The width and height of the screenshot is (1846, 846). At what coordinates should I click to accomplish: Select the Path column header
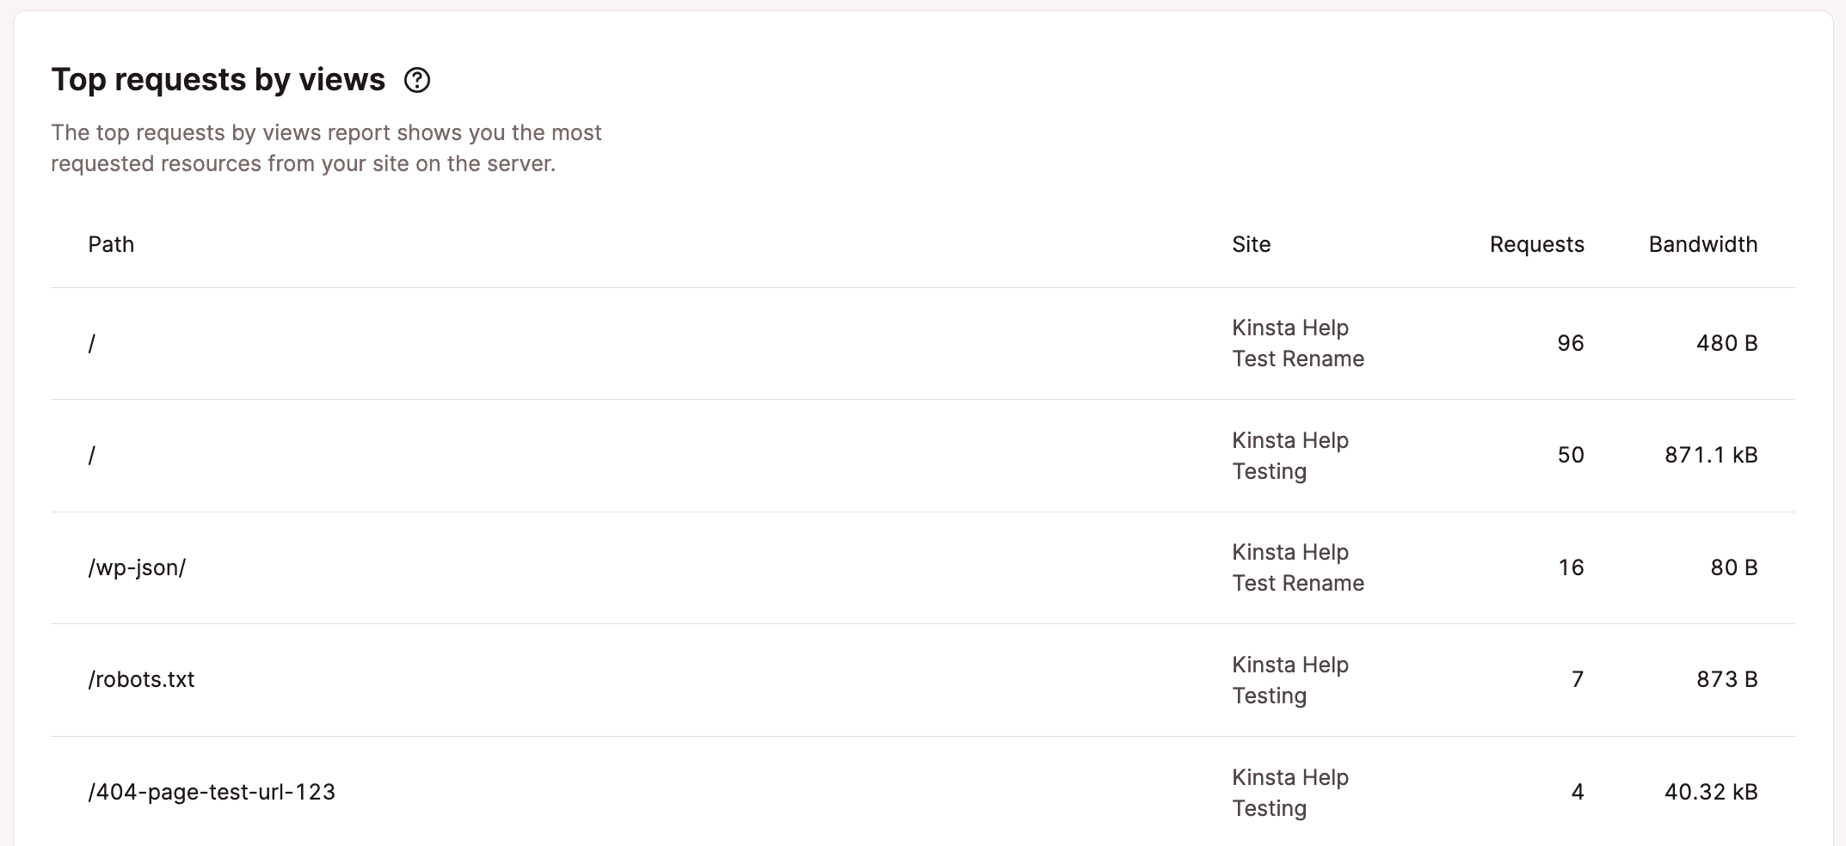111,244
